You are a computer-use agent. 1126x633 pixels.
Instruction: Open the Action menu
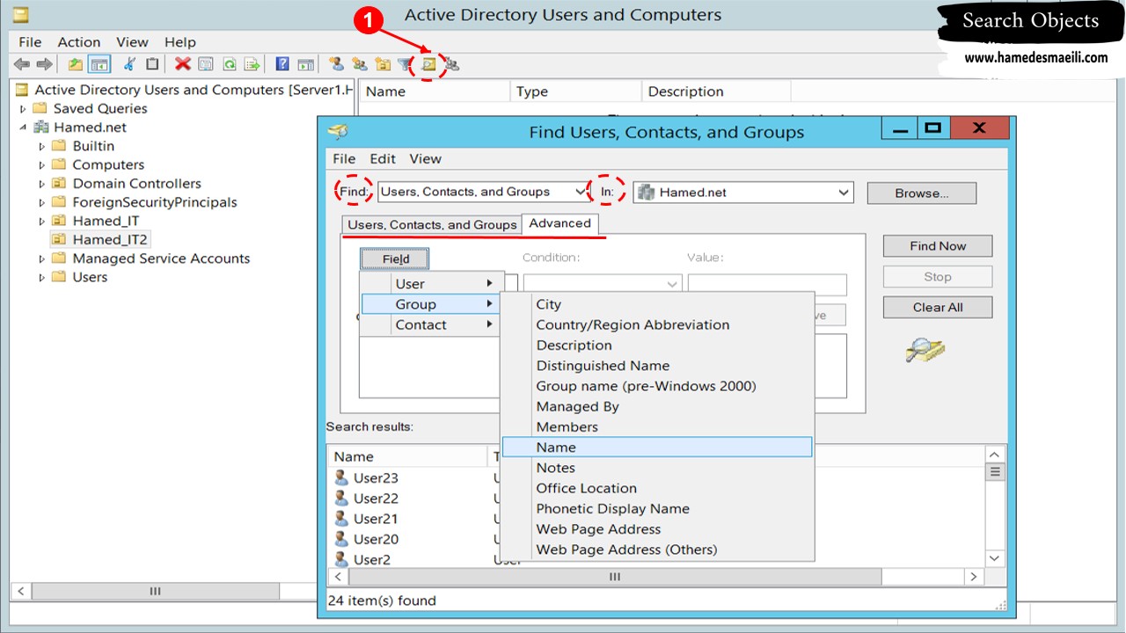(79, 41)
